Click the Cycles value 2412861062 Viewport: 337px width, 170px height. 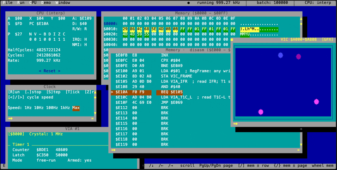tap(48, 55)
